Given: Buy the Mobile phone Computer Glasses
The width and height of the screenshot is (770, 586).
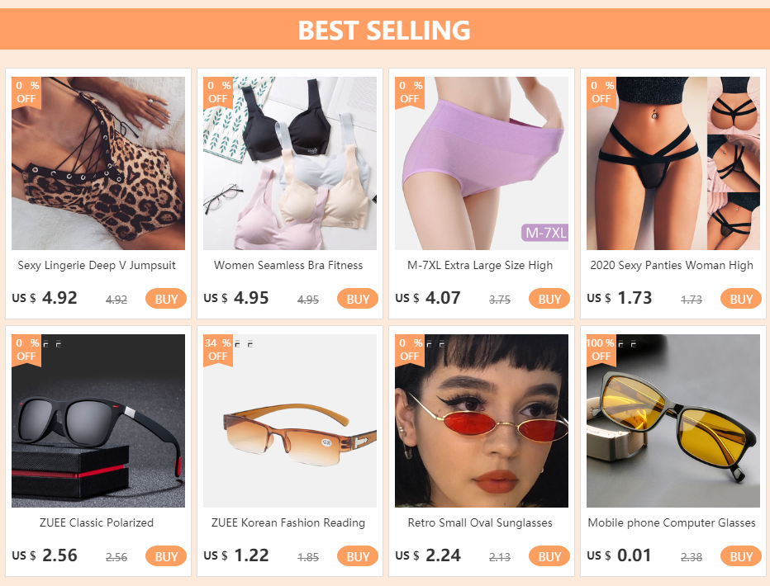Looking at the screenshot, I should point(740,556).
